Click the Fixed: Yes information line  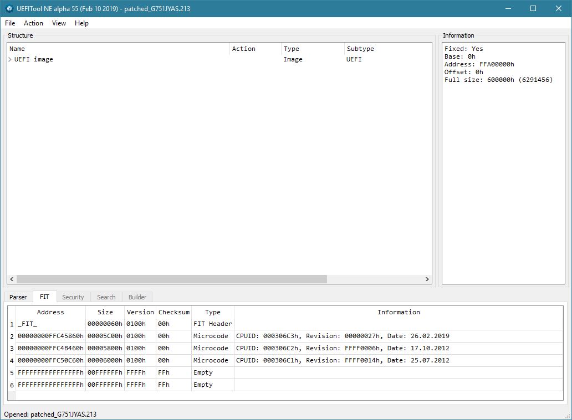(x=464, y=49)
